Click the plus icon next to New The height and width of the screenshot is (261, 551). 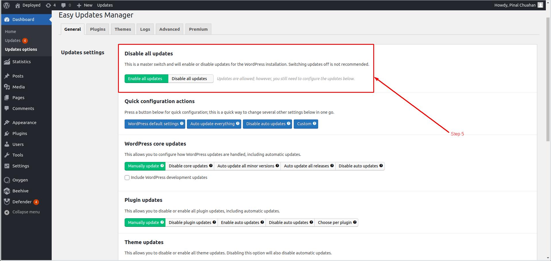[x=79, y=5]
